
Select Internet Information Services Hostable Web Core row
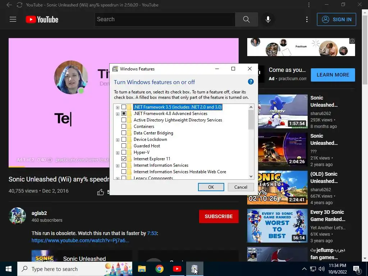(x=180, y=172)
